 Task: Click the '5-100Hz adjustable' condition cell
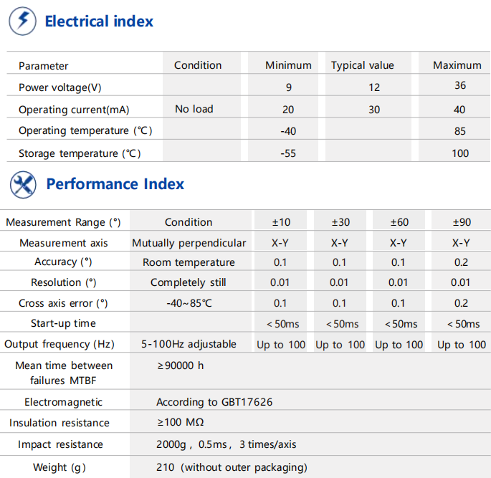click(x=189, y=344)
